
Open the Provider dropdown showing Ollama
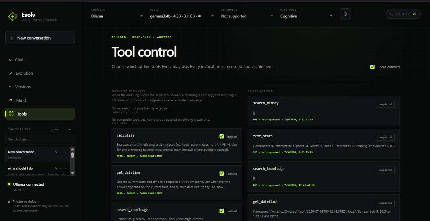tap(117, 16)
